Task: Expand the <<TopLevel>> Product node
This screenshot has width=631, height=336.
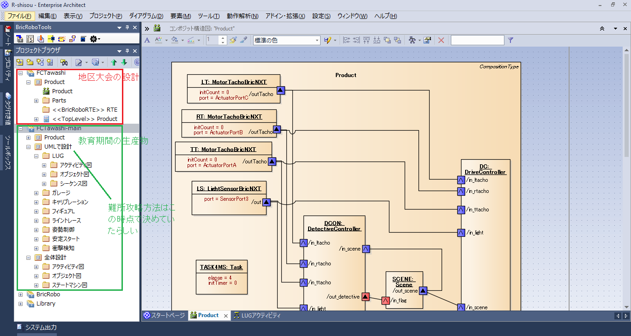Action: click(x=36, y=119)
